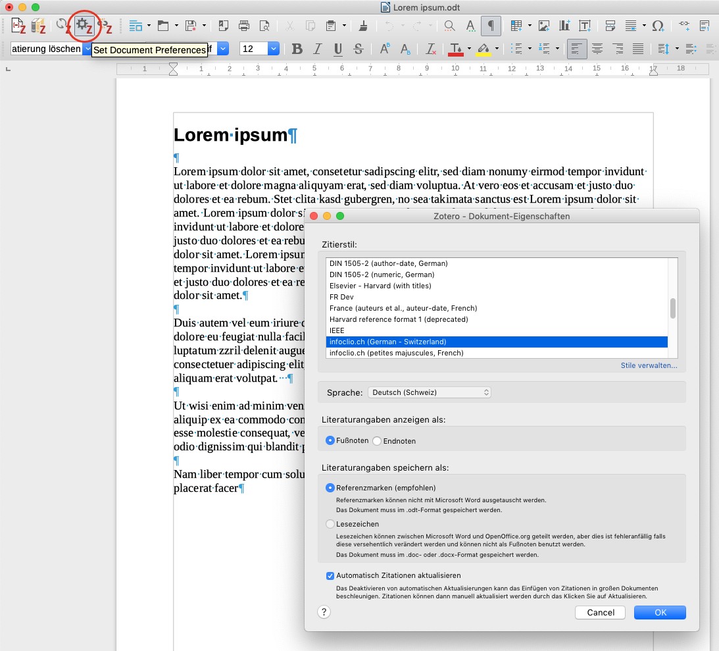719x651 pixels.
Task: Open Zotero Set Document Preferences
Action: 84,26
